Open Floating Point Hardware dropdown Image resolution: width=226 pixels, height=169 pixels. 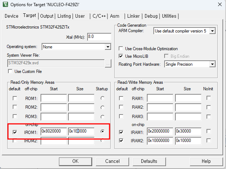click(x=212, y=64)
